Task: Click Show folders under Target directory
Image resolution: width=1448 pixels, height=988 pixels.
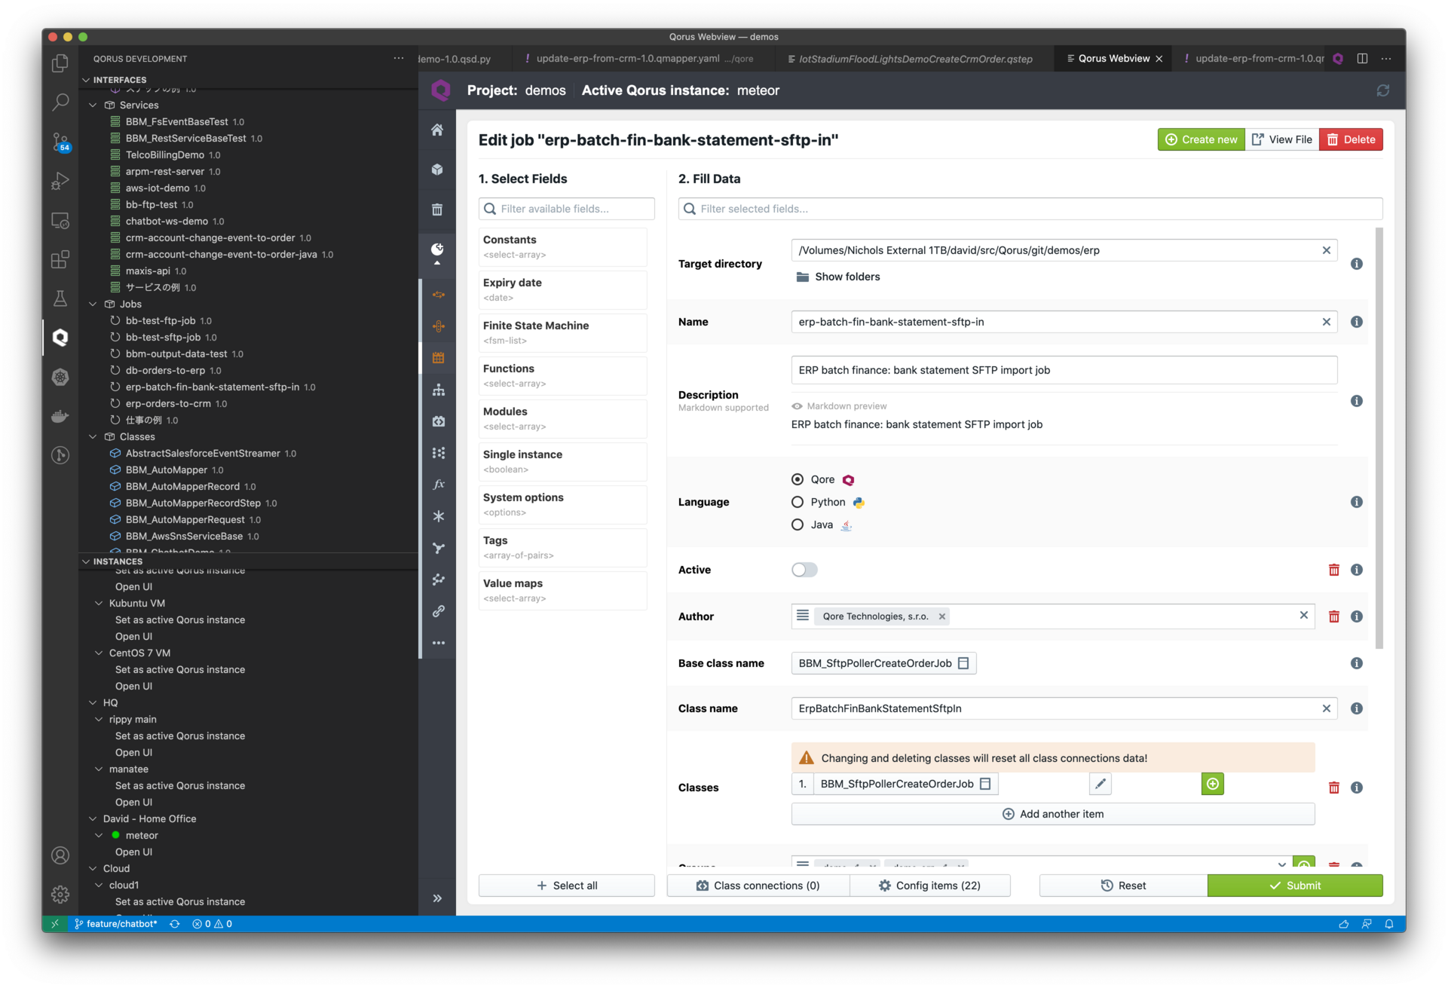Action: coord(838,277)
